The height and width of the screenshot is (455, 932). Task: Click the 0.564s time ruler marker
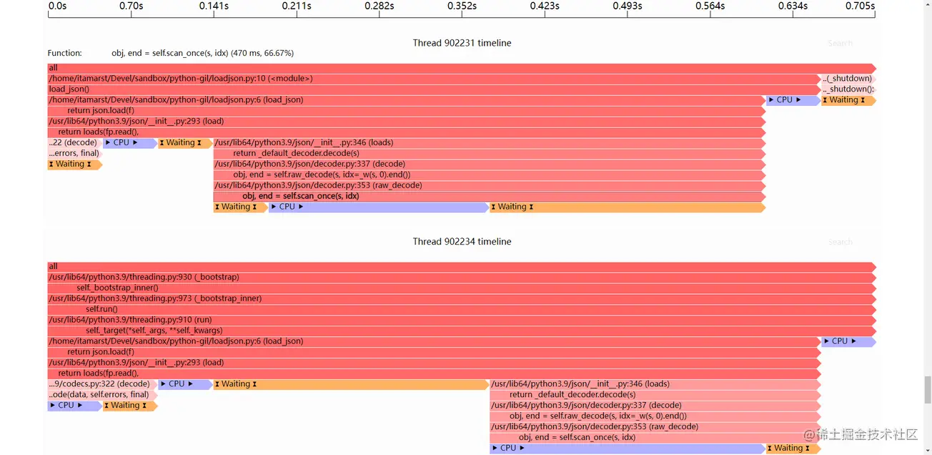point(710,6)
